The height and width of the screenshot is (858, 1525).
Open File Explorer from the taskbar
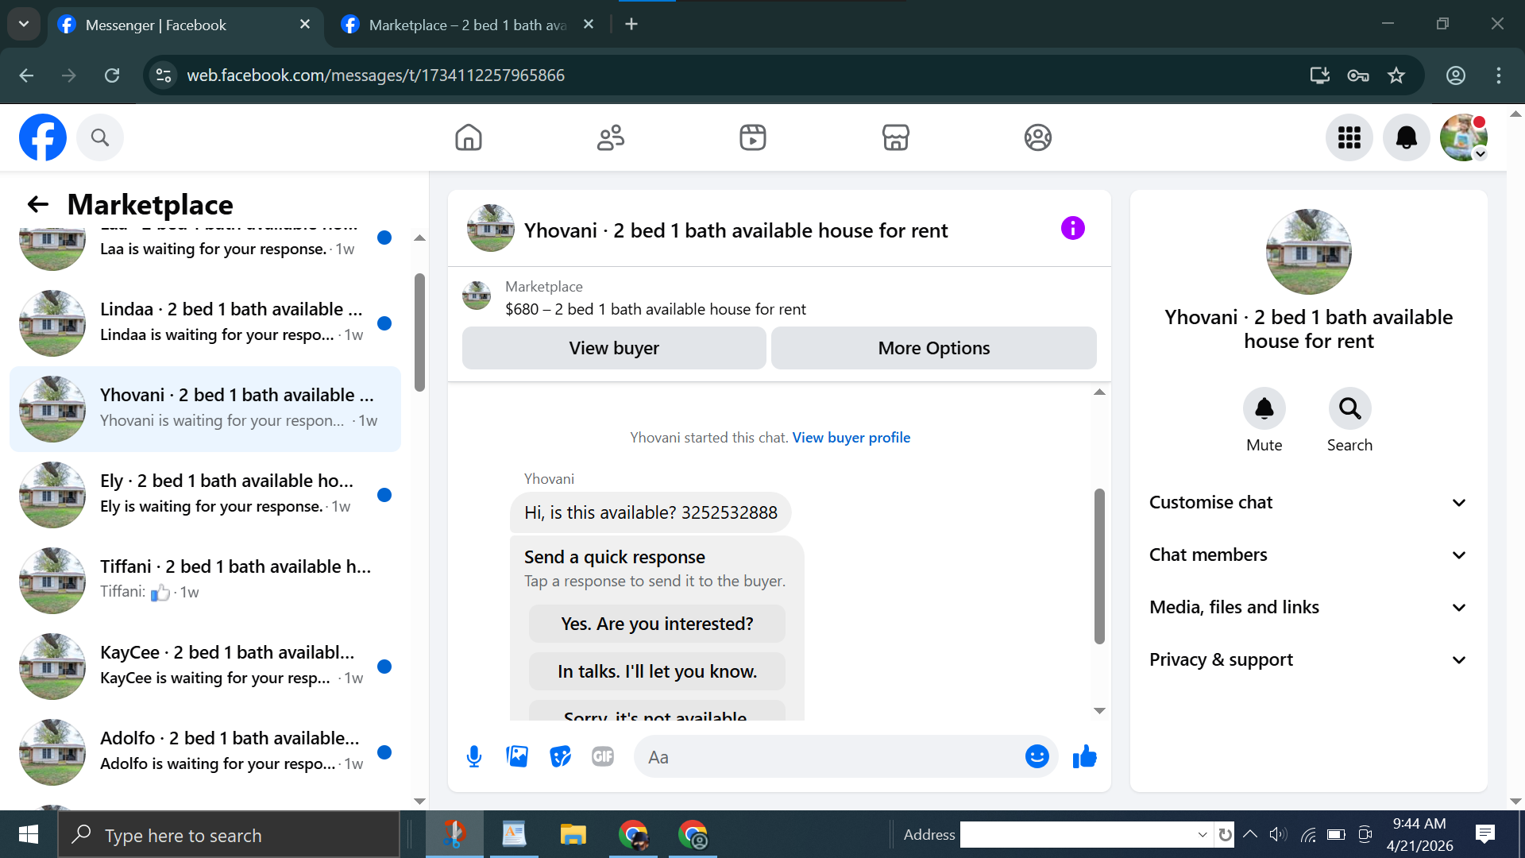tap(573, 835)
